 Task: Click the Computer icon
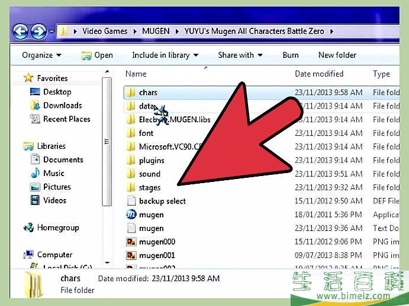(28, 254)
